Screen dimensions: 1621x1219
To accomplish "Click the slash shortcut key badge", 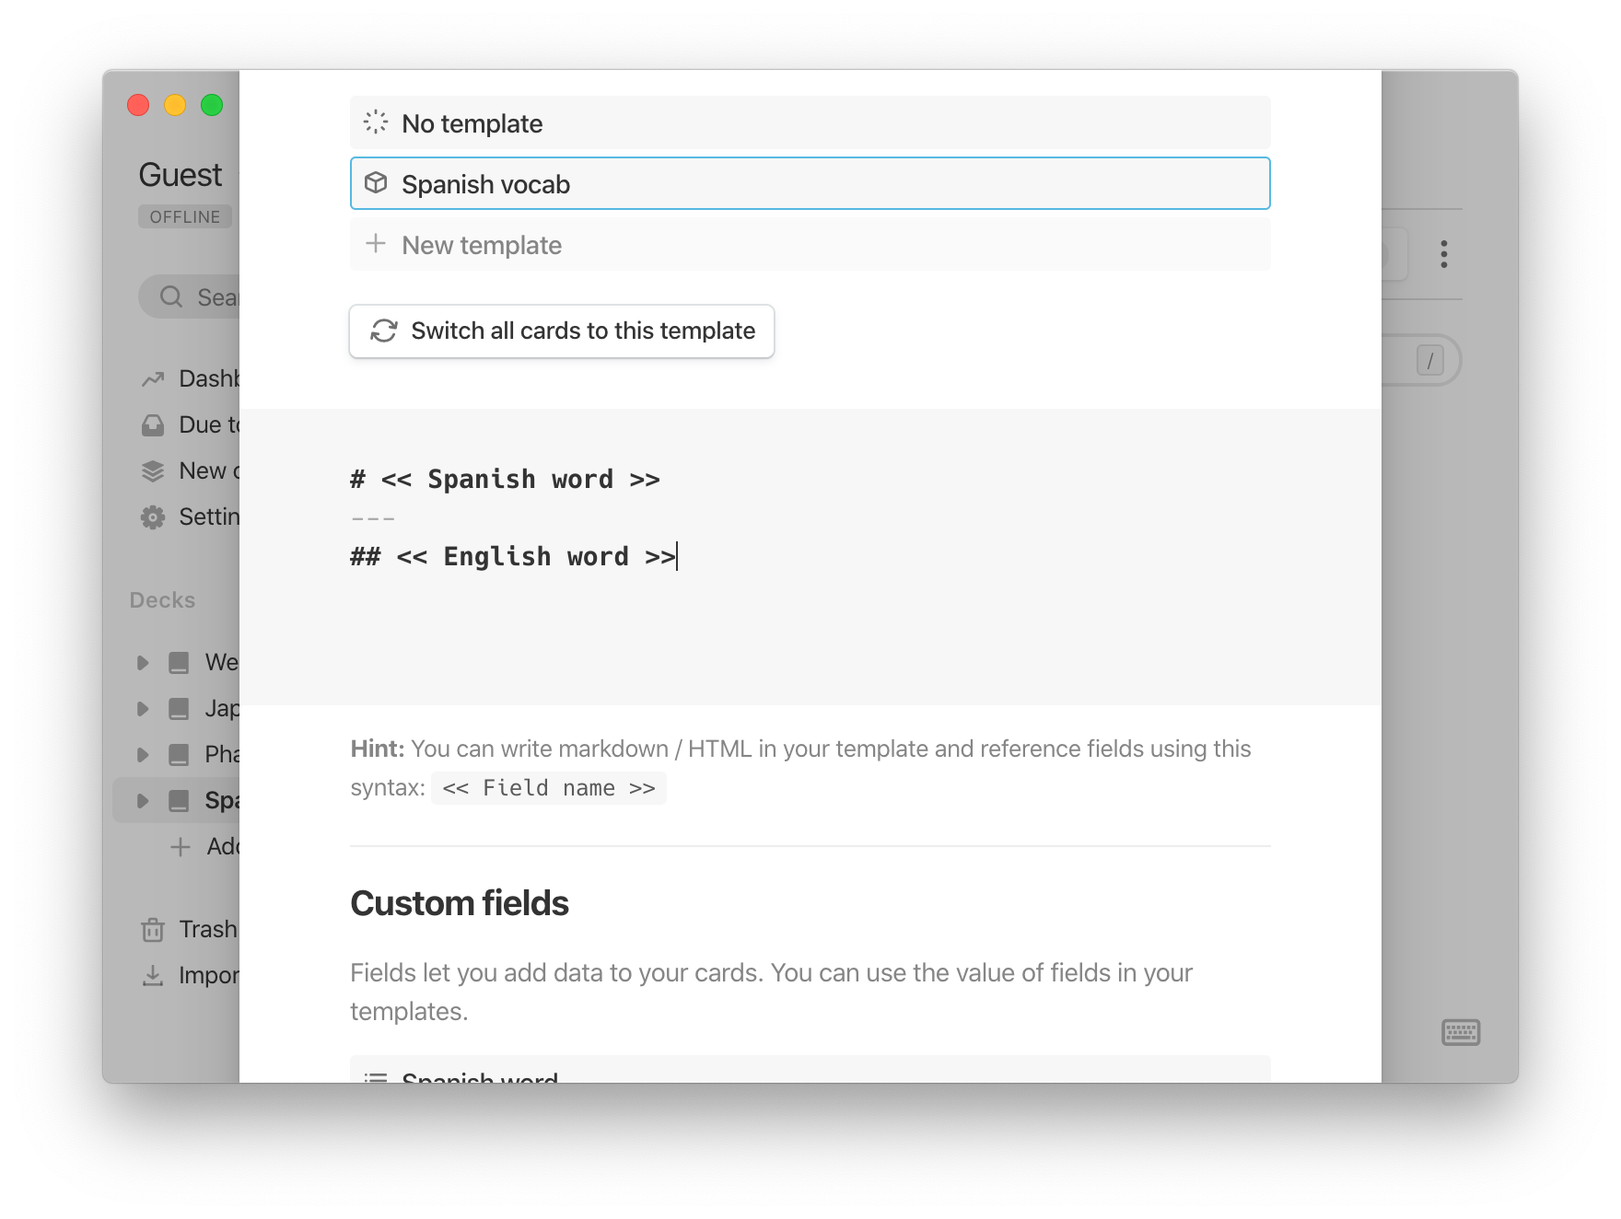I will tap(1429, 361).
